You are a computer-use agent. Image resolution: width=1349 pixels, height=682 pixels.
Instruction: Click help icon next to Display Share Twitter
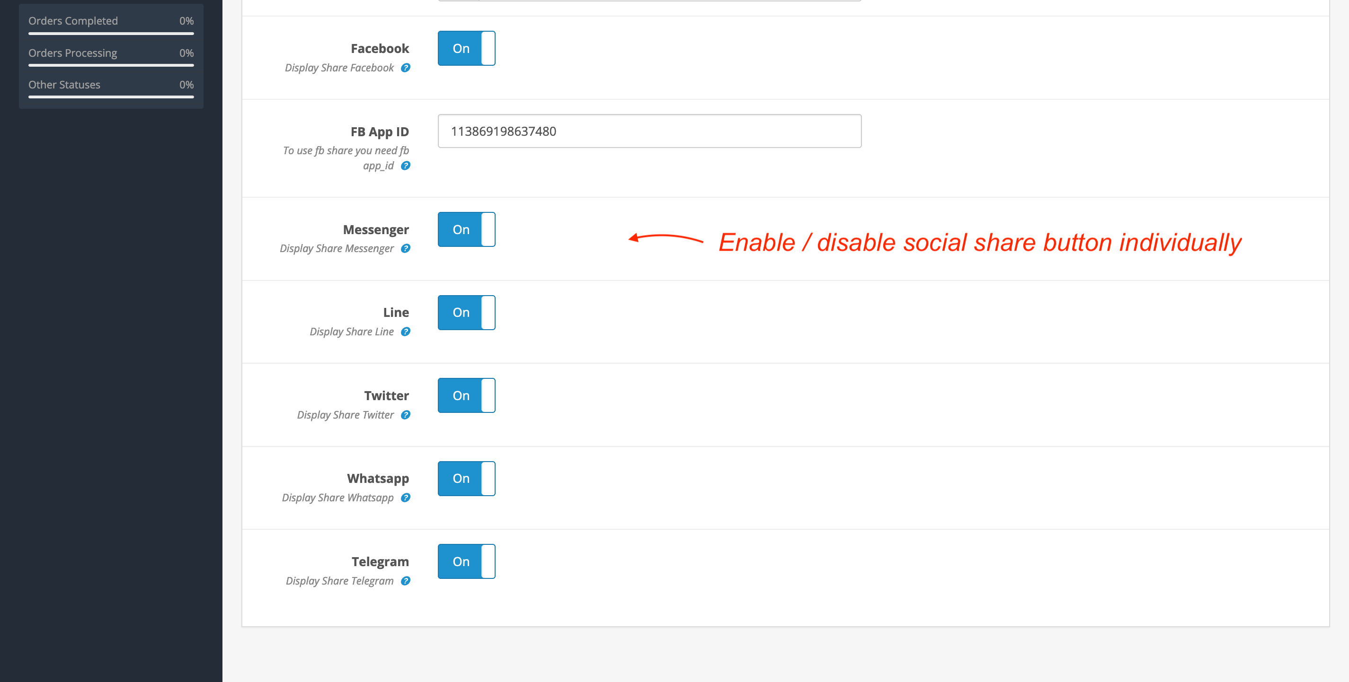pyautogui.click(x=405, y=414)
